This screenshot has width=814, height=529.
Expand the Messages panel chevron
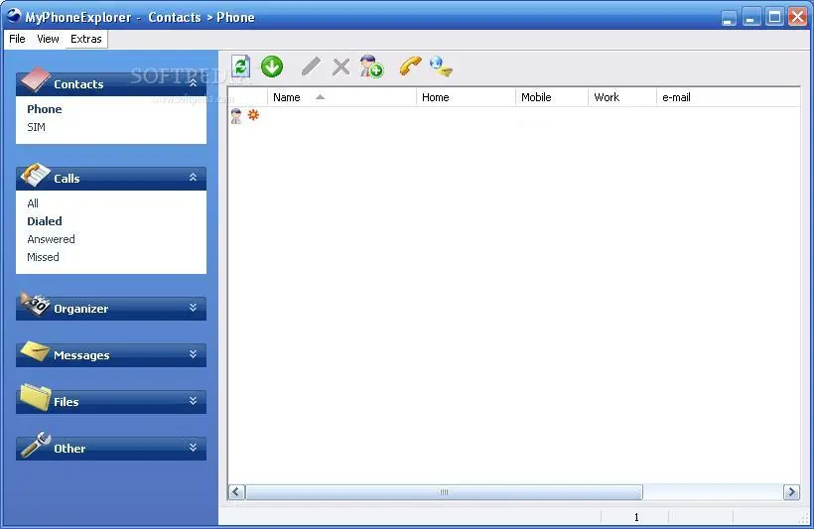pyautogui.click(x=194, y=354)
